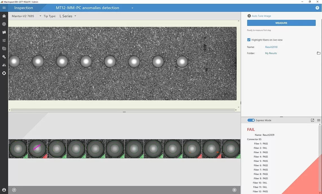Open the target circle sidebar icon
322x194 pixels.
4,24
